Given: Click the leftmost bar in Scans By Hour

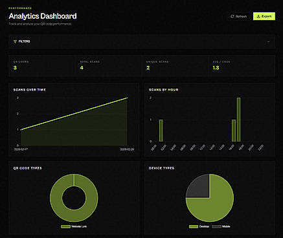Looking at the screenshot, I should click(161, 131).
